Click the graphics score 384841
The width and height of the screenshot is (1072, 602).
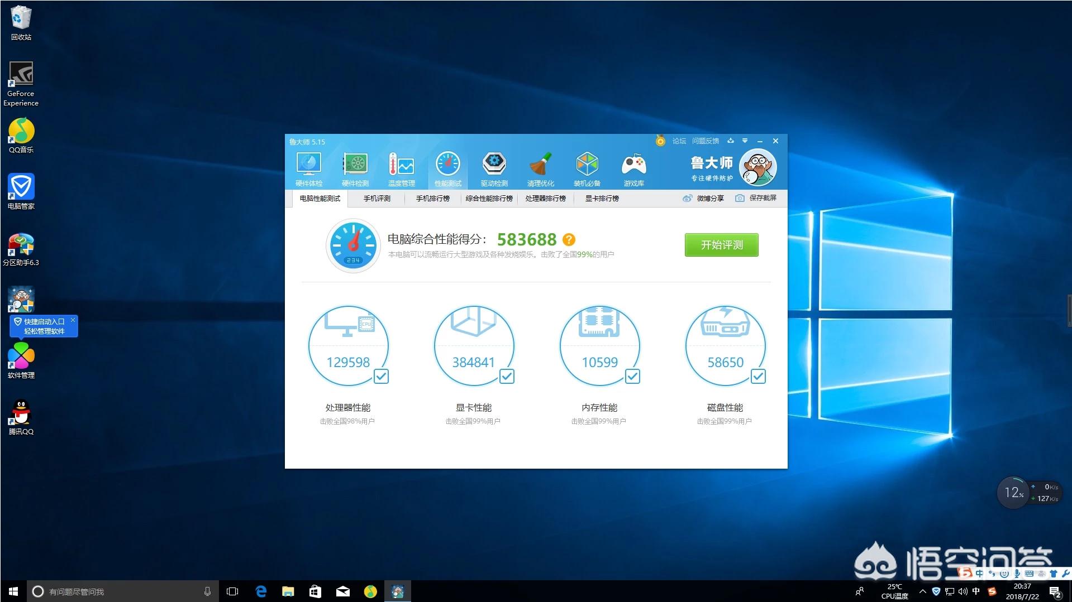tap(474, 363)
